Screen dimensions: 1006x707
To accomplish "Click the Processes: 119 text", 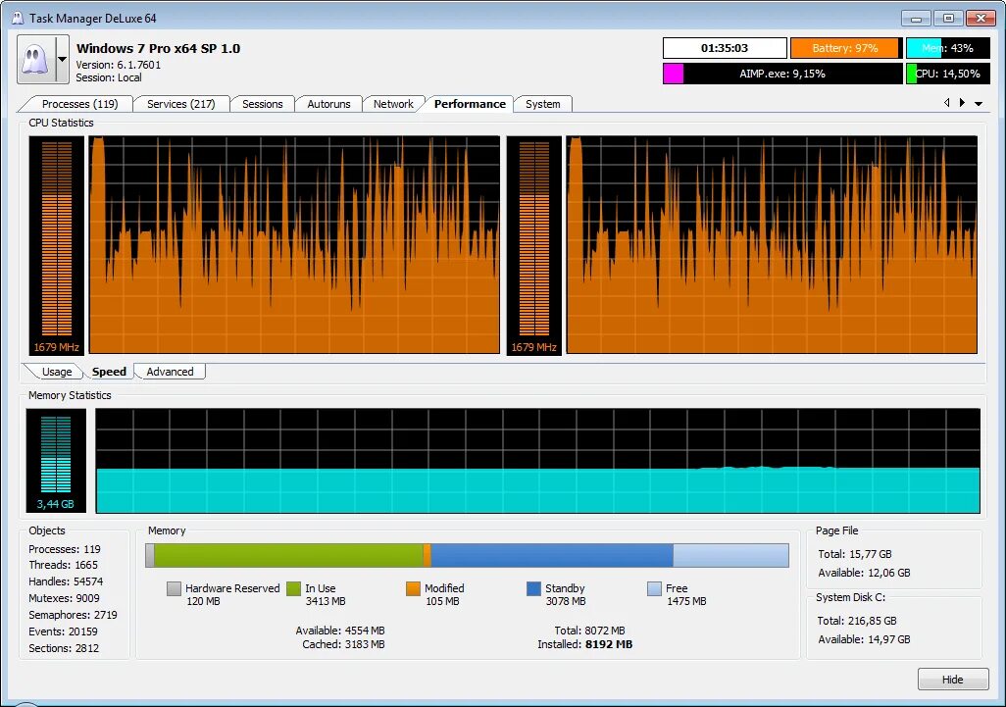I will [x=65, y=549].
